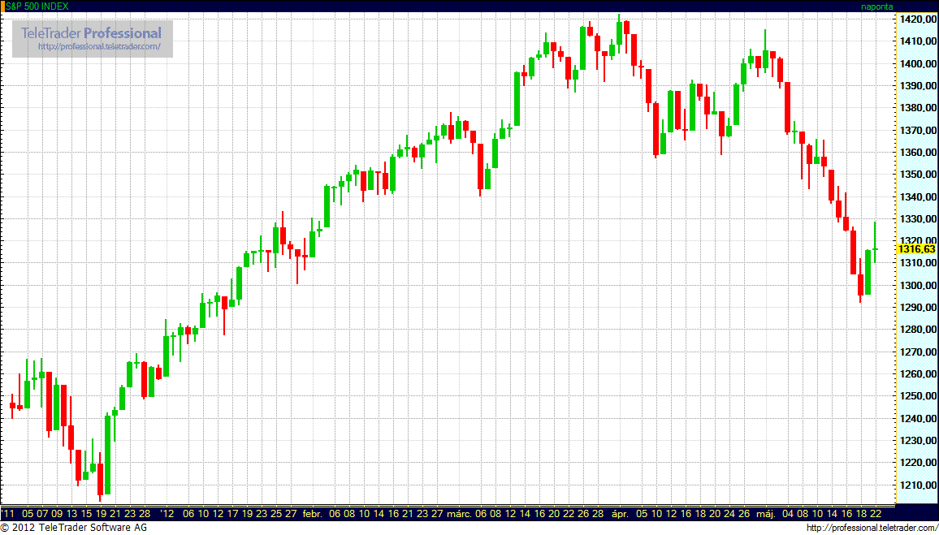Click the © 2012 TeleTrader Software AG text
939x535 pixels.
(74, 528)
